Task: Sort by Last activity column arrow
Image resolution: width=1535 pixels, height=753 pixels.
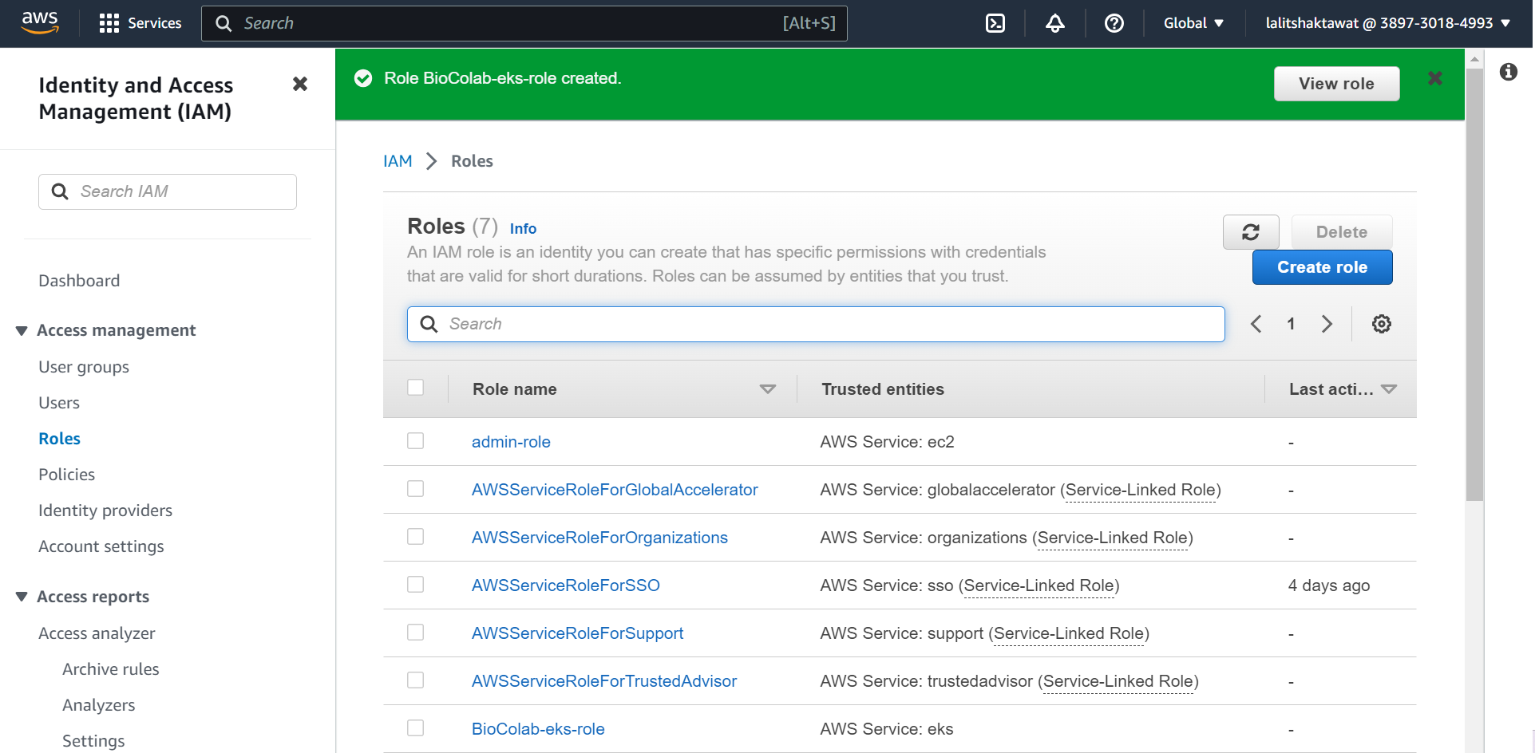Action: tap(1389, 389)
